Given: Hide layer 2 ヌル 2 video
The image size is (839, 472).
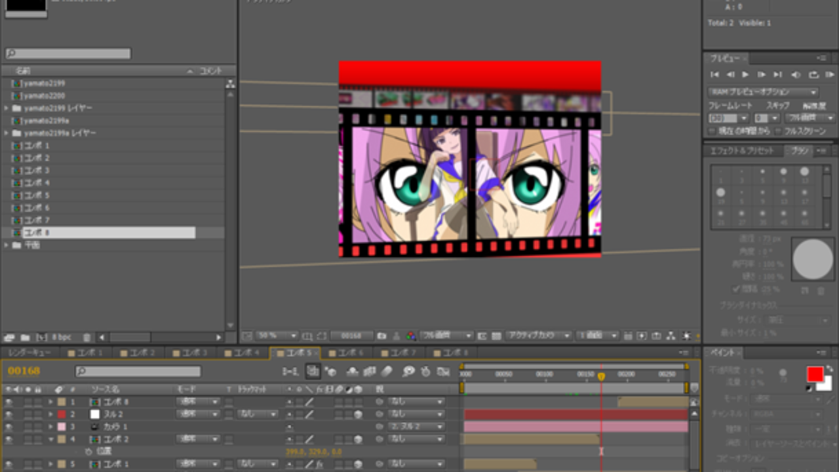Looking at the screenshot, I should [9, 414].
